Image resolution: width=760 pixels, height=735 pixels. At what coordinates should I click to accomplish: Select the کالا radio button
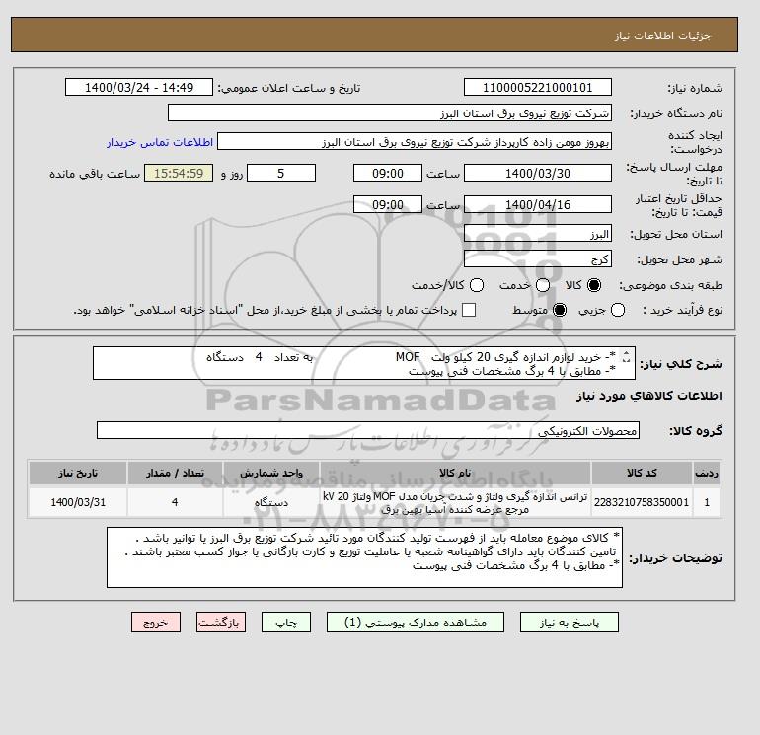point(594,285)
